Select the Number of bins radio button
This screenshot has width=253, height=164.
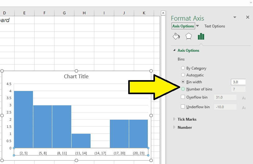183,89
